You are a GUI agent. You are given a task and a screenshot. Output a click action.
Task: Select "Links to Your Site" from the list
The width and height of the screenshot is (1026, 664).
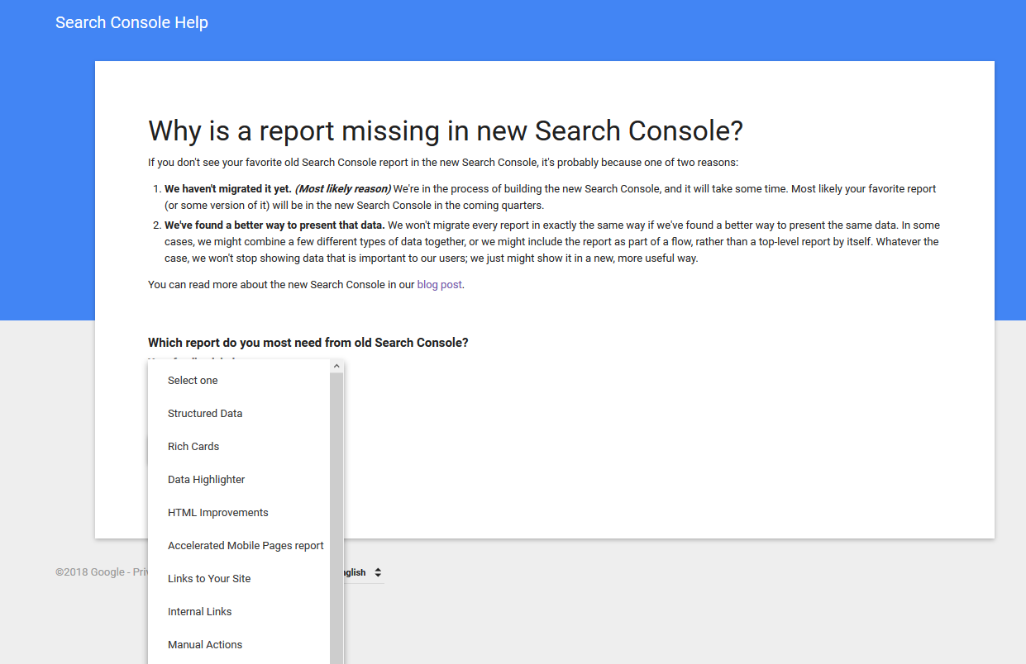tap(209, 578)
